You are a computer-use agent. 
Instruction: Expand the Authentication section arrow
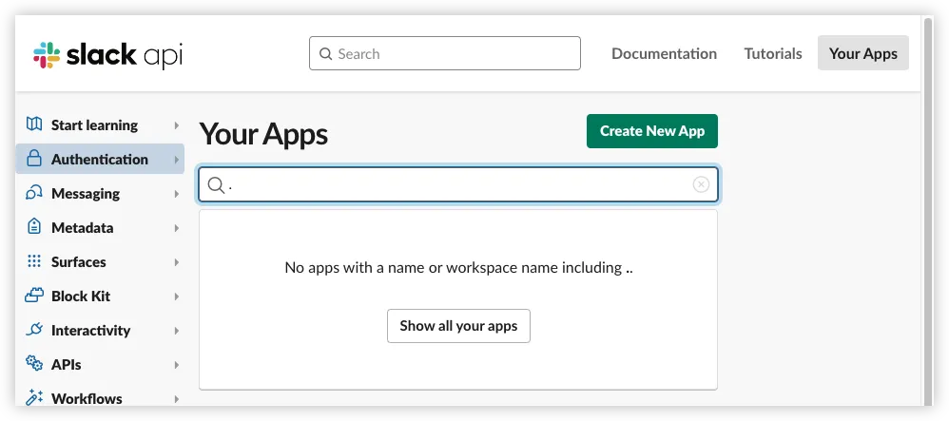(x=176, y=160)
